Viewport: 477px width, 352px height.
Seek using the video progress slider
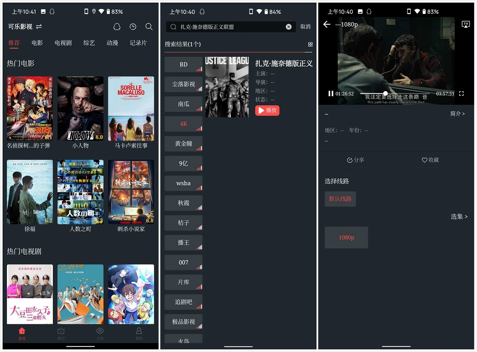394,93
